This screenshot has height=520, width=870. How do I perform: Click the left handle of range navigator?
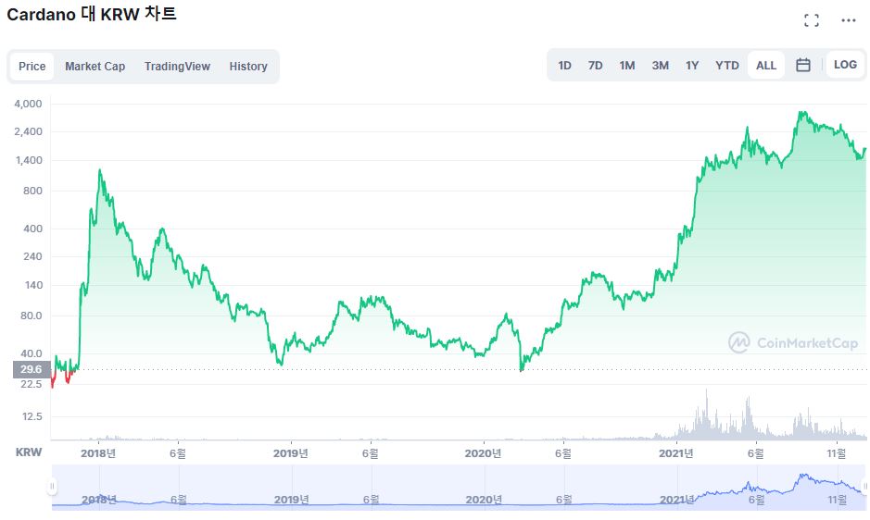pos(52,486)
